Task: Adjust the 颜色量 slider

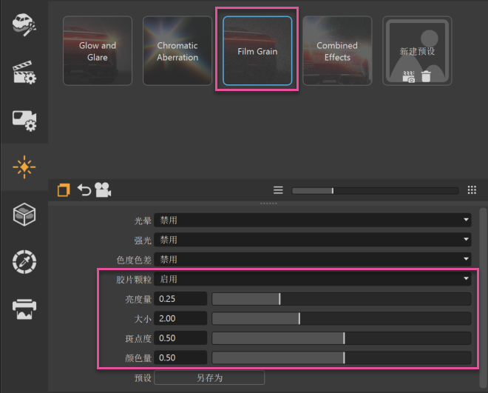Action: (x=342, y=357)
